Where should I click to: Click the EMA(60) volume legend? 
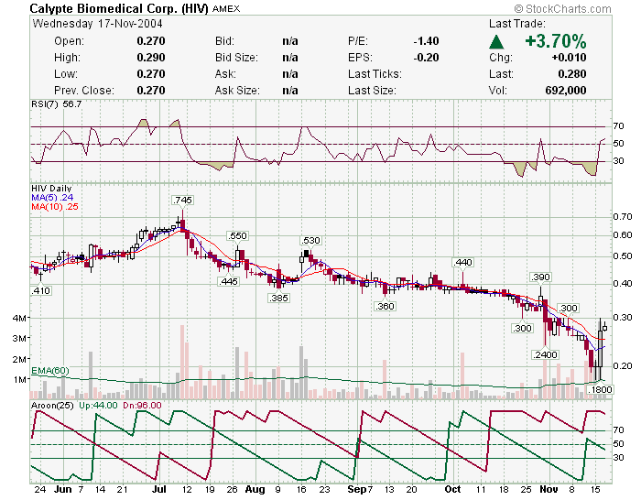pyautogui.click(x=49, y=371)
